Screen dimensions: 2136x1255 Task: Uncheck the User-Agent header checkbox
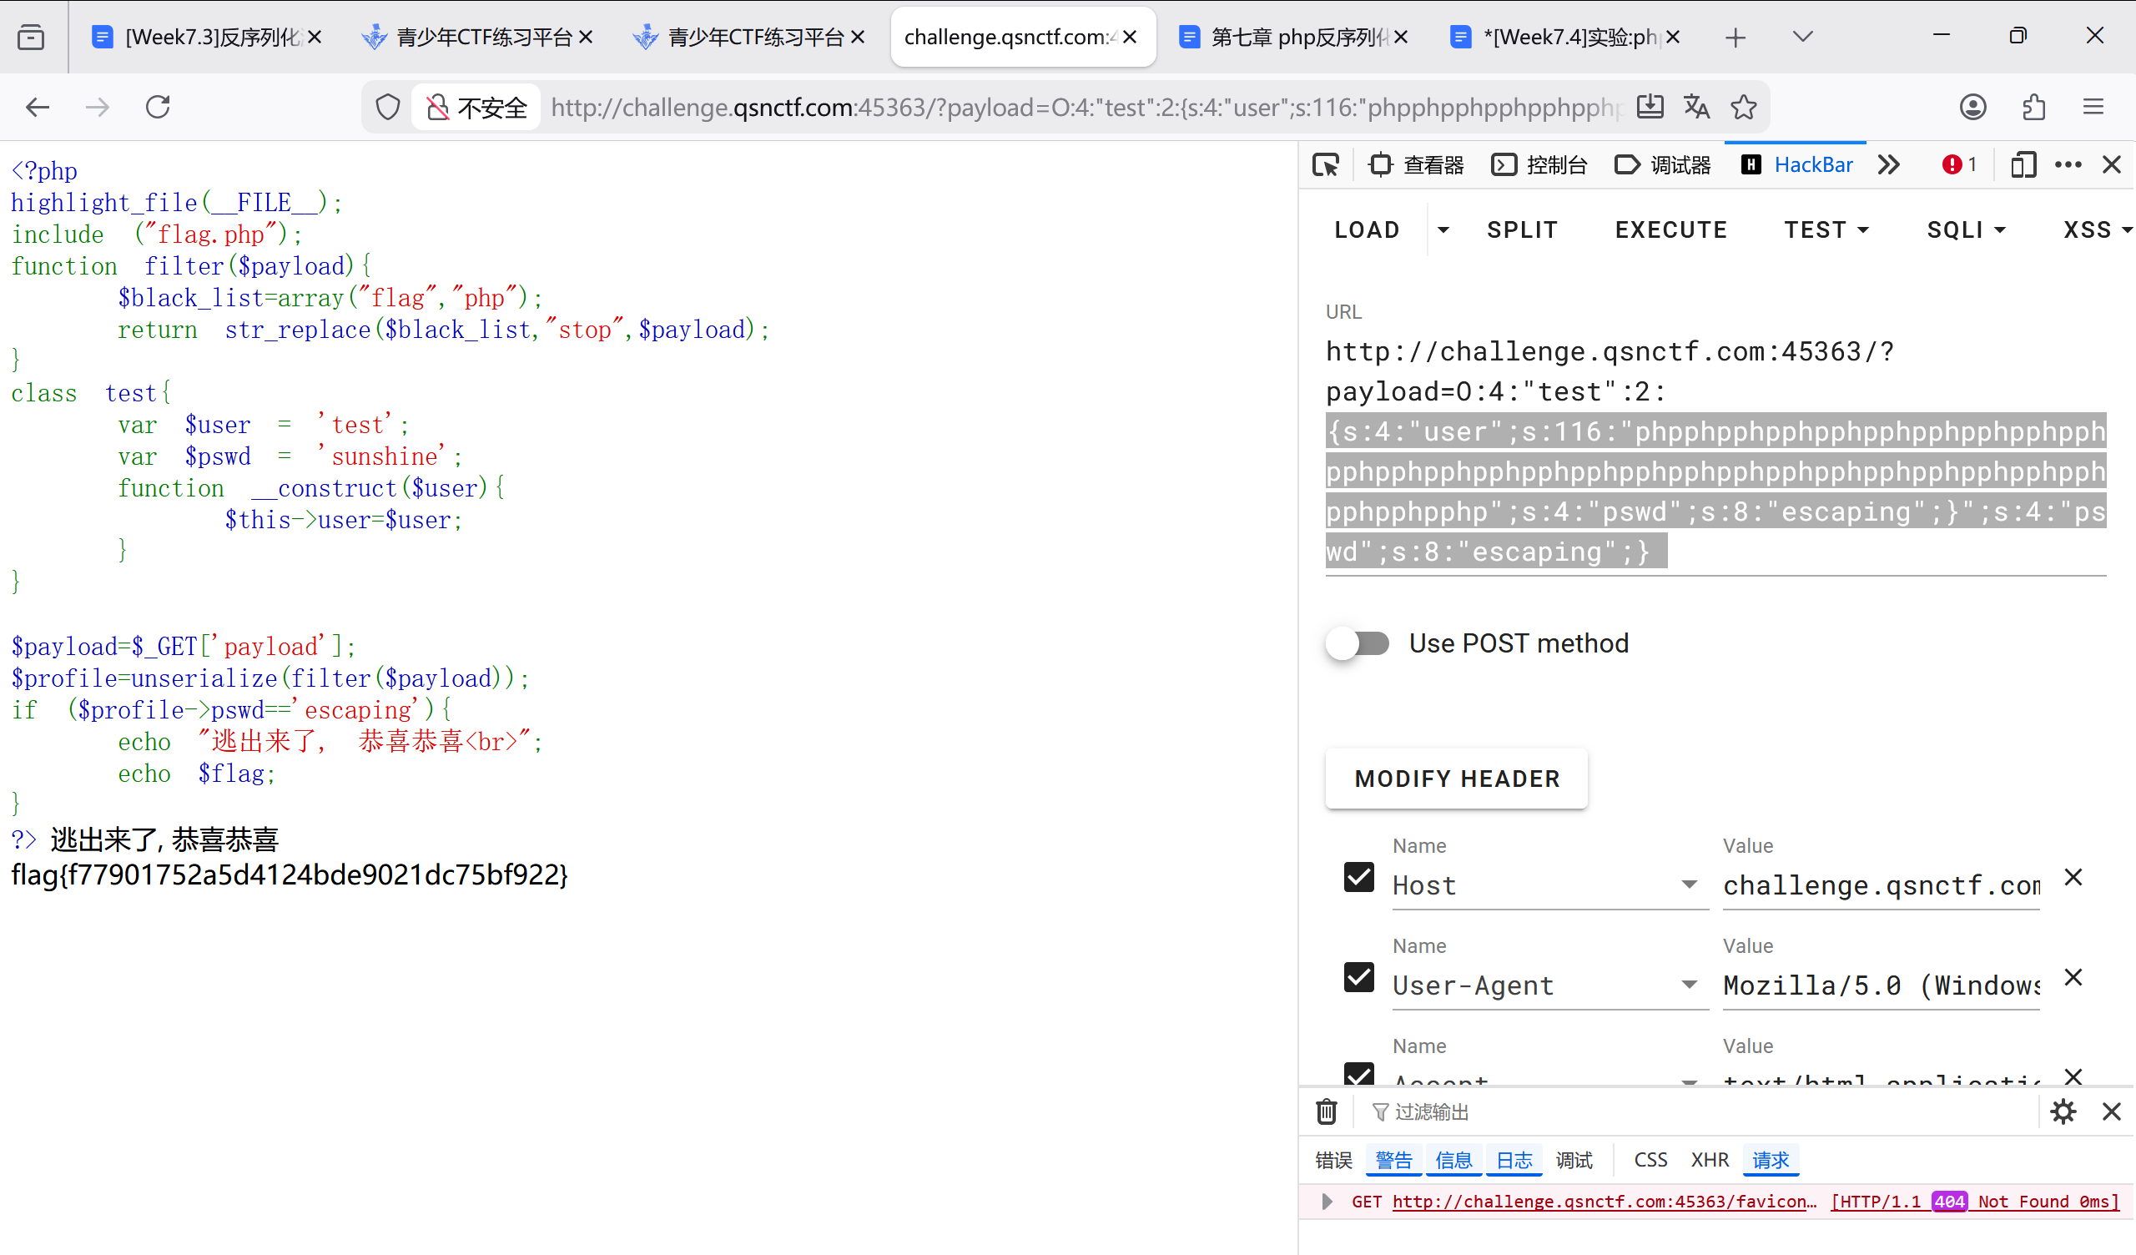[1358, 977]
